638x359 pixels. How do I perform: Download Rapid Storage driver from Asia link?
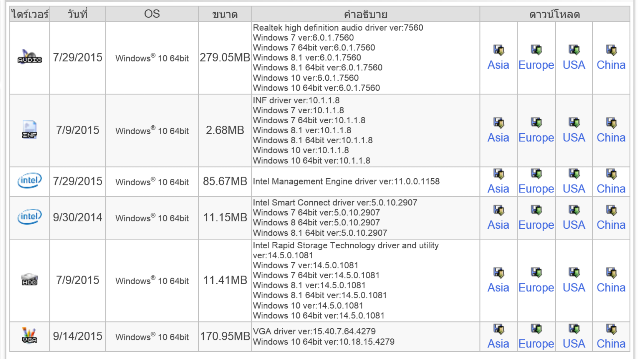pyautogui.click(x=498, y=288)
